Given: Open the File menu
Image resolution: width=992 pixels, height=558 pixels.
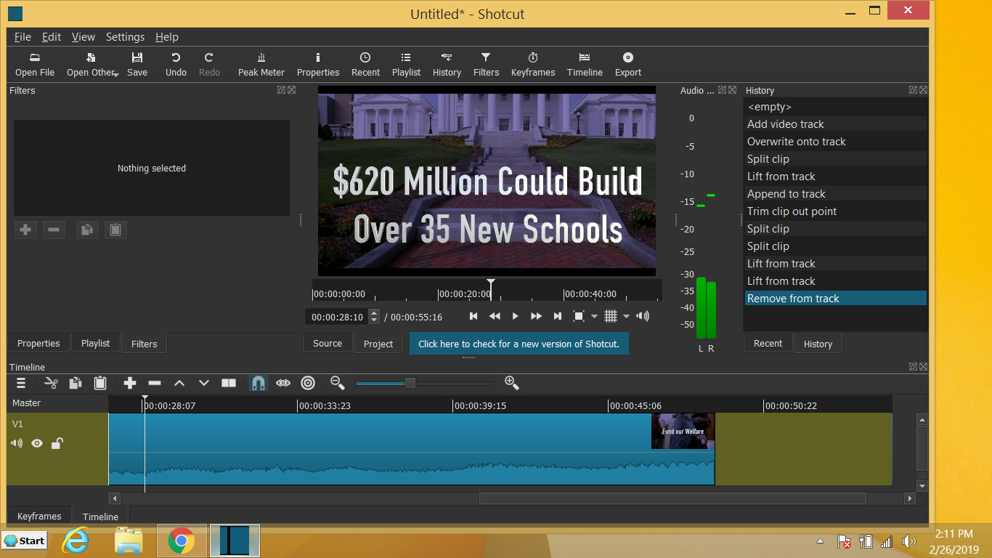Looking at the screenshot, I should [x=23, y=37].
